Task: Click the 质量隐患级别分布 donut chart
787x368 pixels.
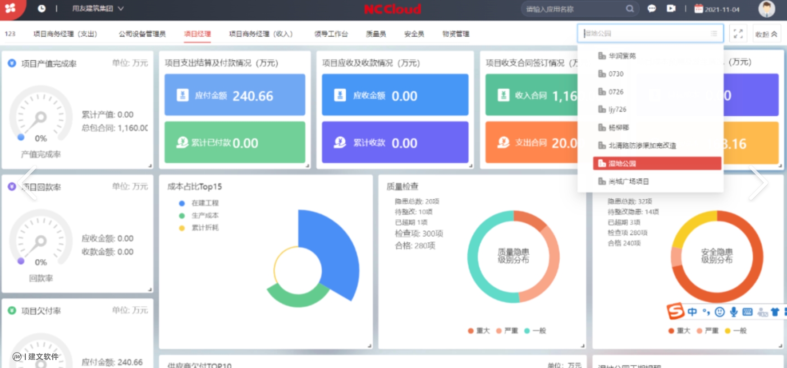Action: tap(513, 256)
